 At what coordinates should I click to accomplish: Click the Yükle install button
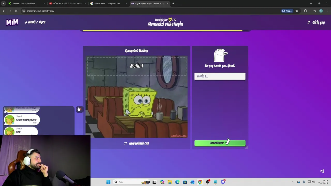pos(287,11)
